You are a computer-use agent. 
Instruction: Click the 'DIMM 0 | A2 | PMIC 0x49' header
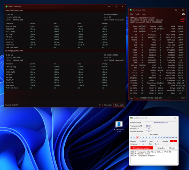coord(14,10)
